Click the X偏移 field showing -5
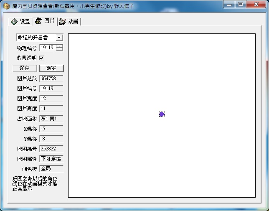 [51, 129]
